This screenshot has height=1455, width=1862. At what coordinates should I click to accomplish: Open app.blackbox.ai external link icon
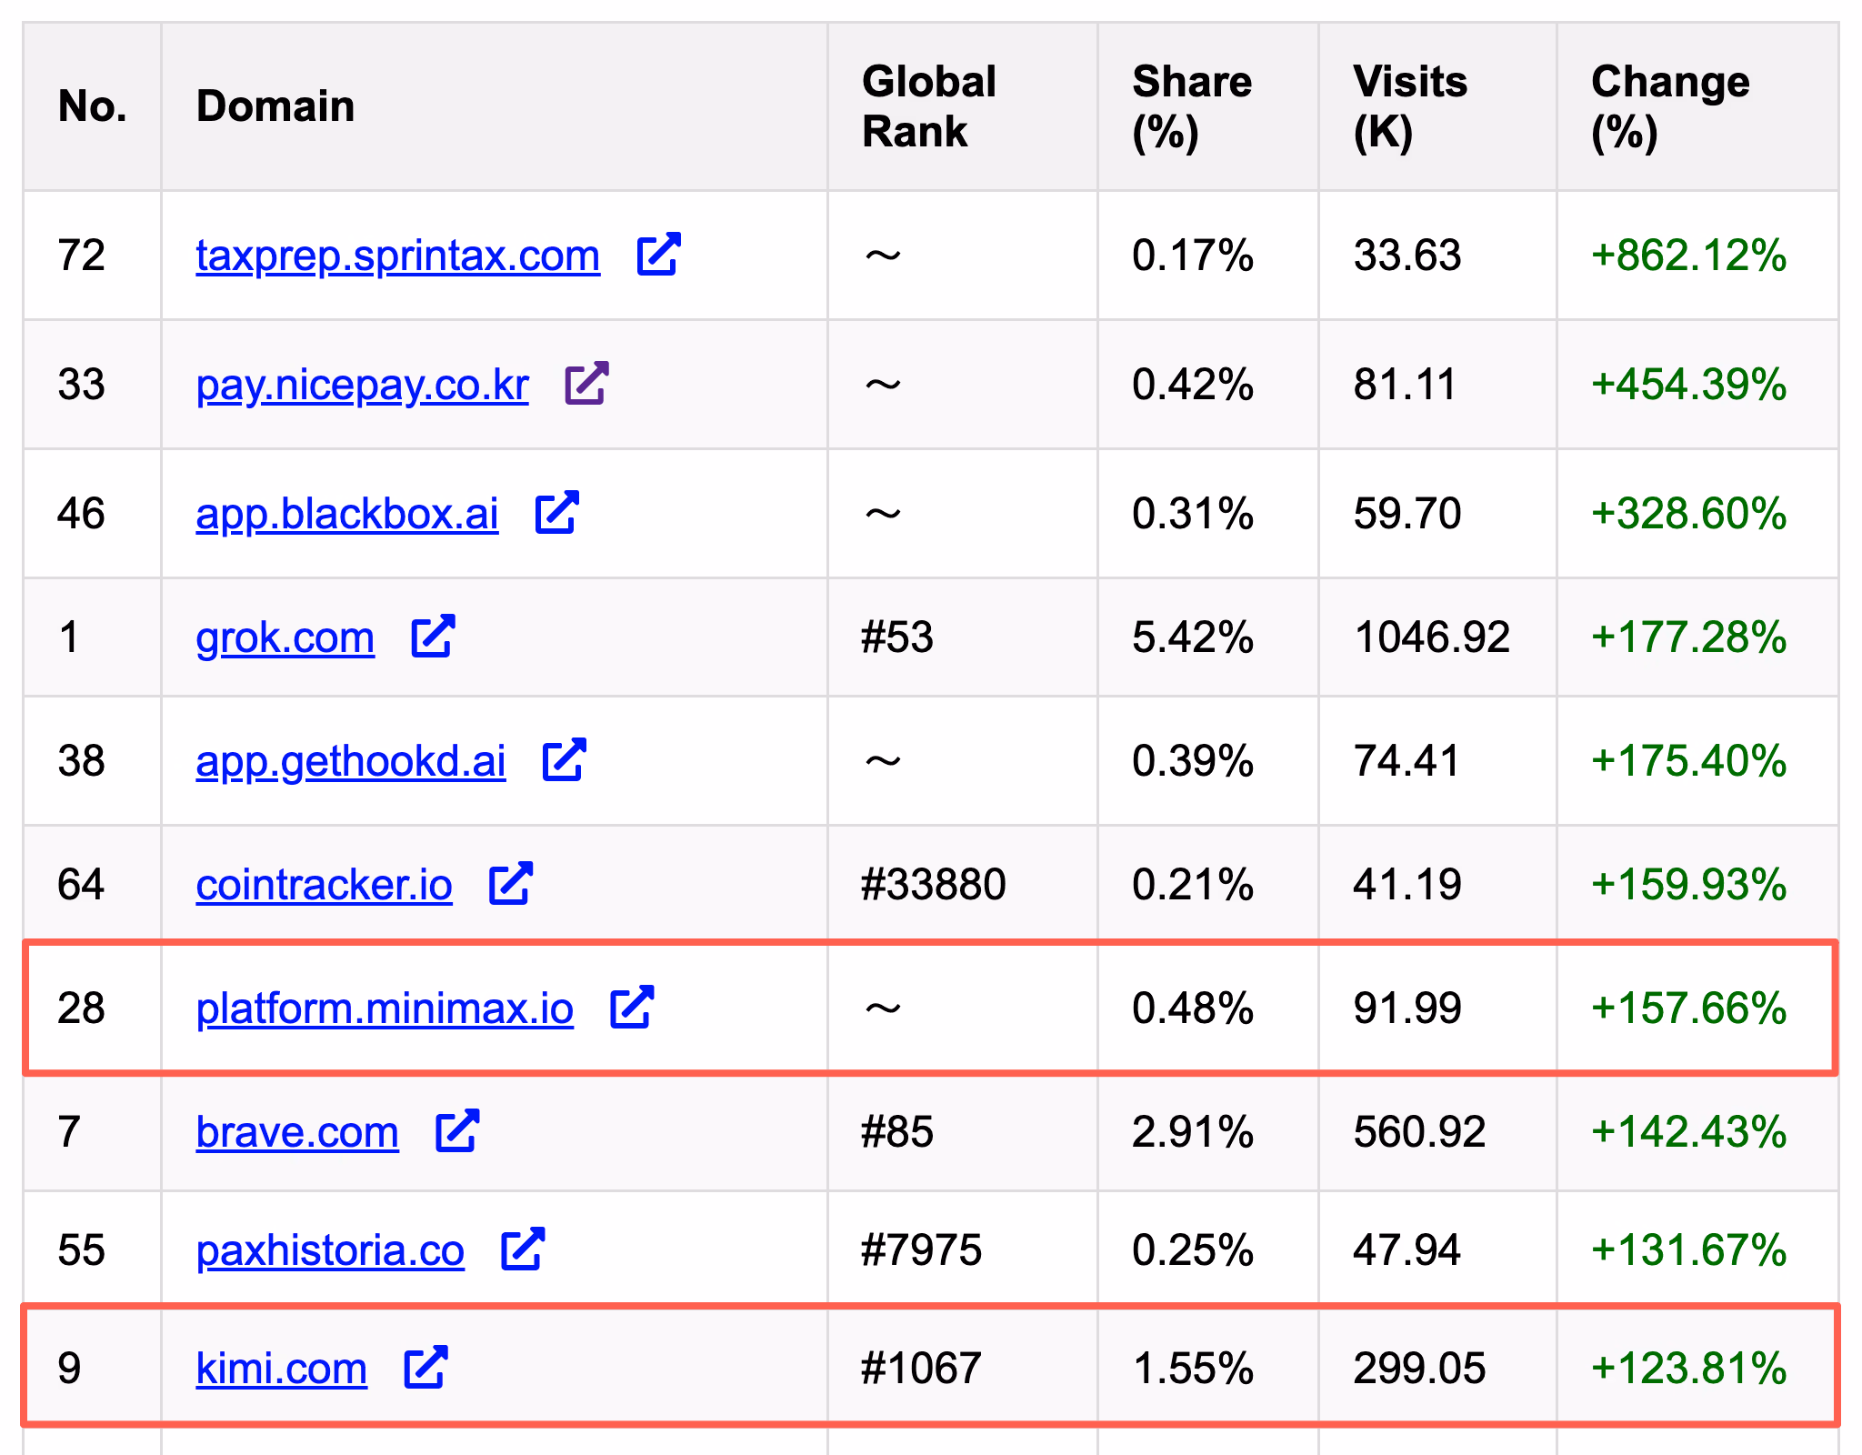(556, 513)
